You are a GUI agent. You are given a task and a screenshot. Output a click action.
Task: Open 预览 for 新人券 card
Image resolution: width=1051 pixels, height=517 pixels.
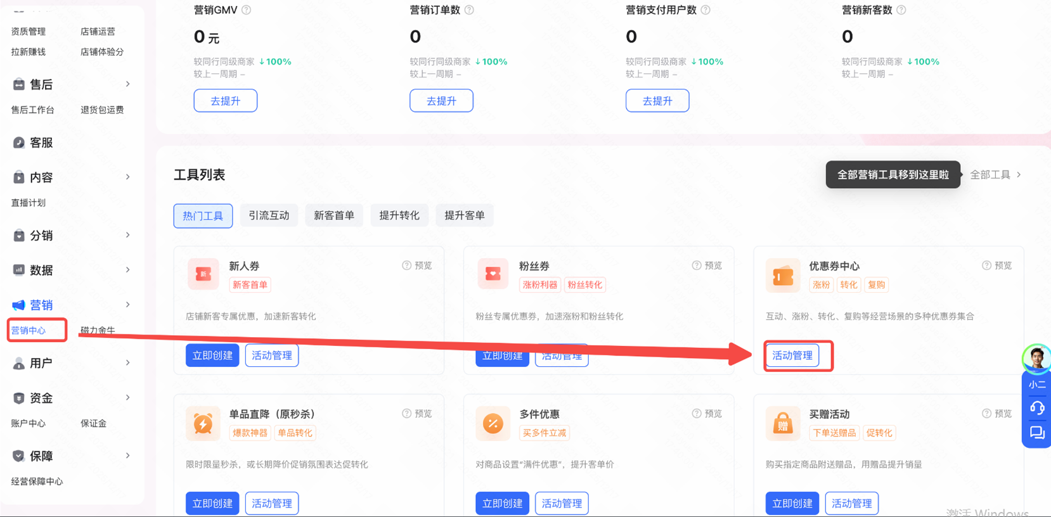(417, 265)
